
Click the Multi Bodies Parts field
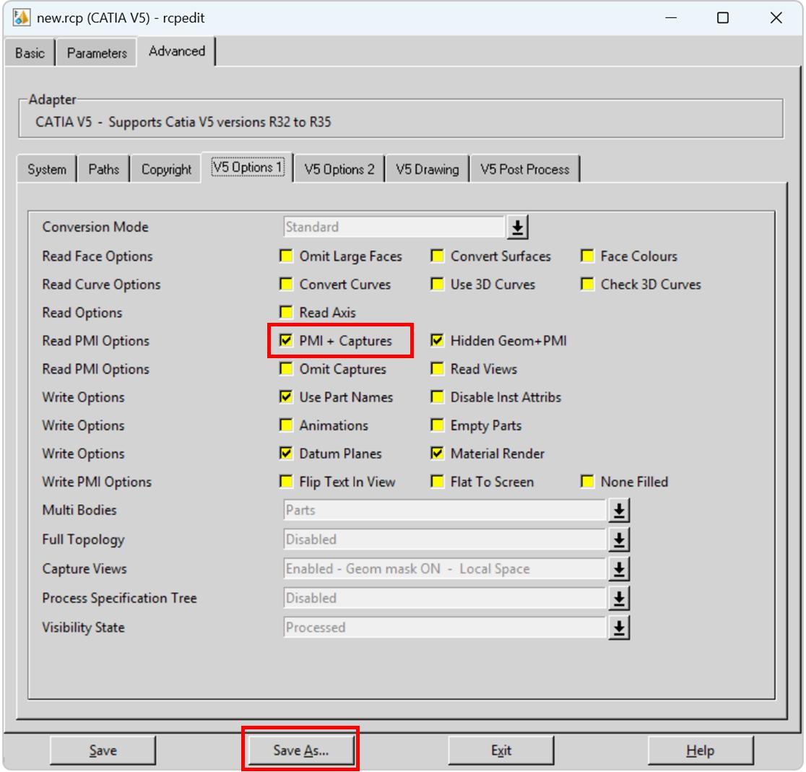click(445, 511)
